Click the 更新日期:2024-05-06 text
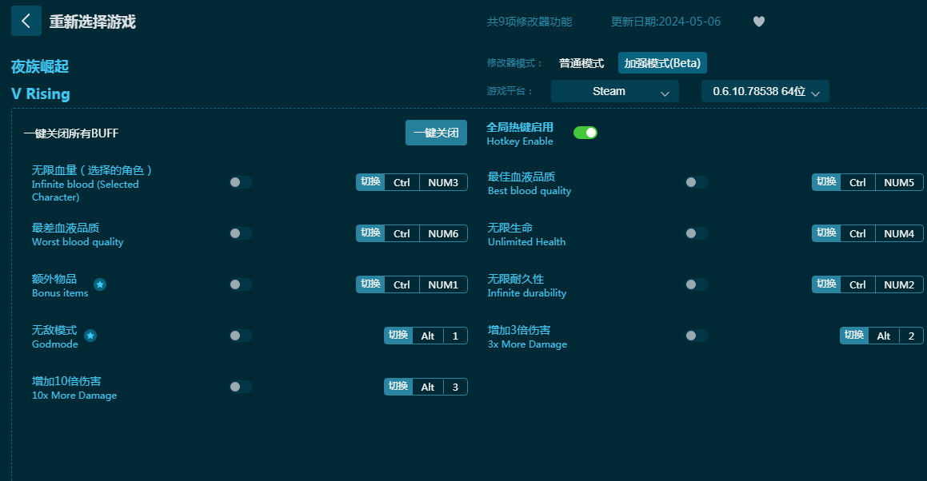Image resolution: width=927 pixels, height=481 pixels. [665, 22]
